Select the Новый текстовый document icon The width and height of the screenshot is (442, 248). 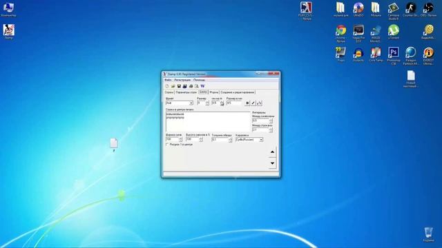(411, 79)
